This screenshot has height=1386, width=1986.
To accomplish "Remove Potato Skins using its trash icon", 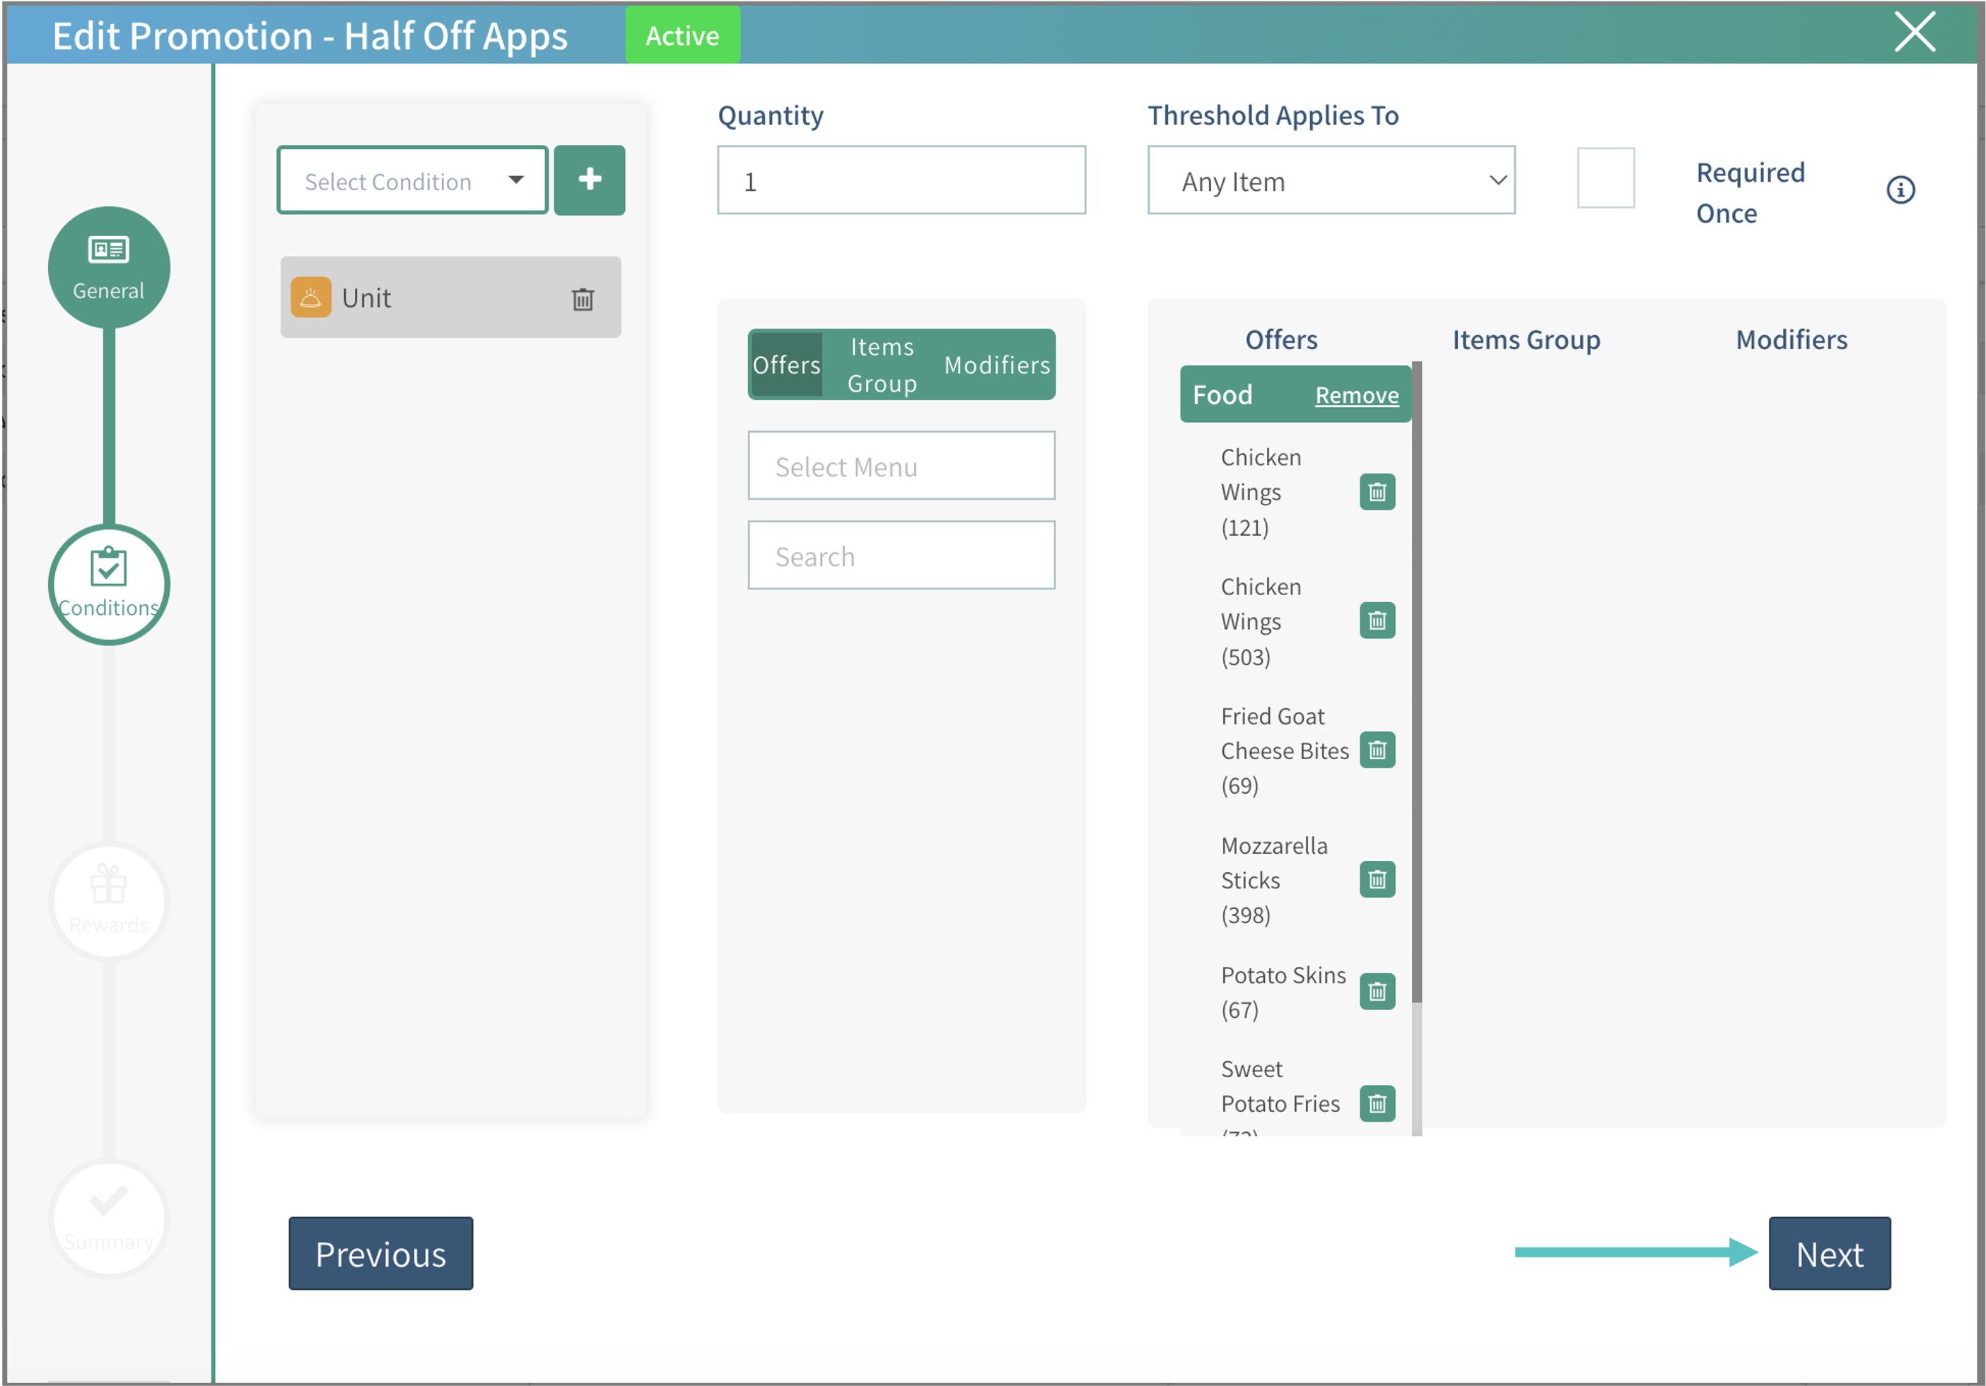I will tap(1377, 992).
